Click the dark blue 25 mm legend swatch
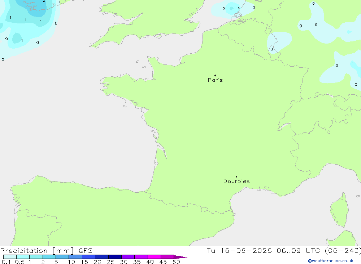 coord(115,257)
